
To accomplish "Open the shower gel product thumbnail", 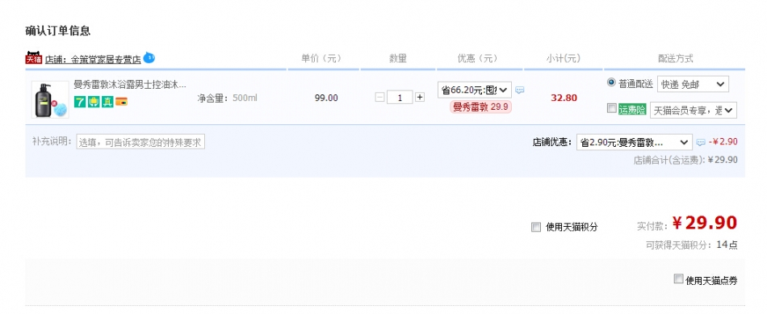I will point(50,100).
